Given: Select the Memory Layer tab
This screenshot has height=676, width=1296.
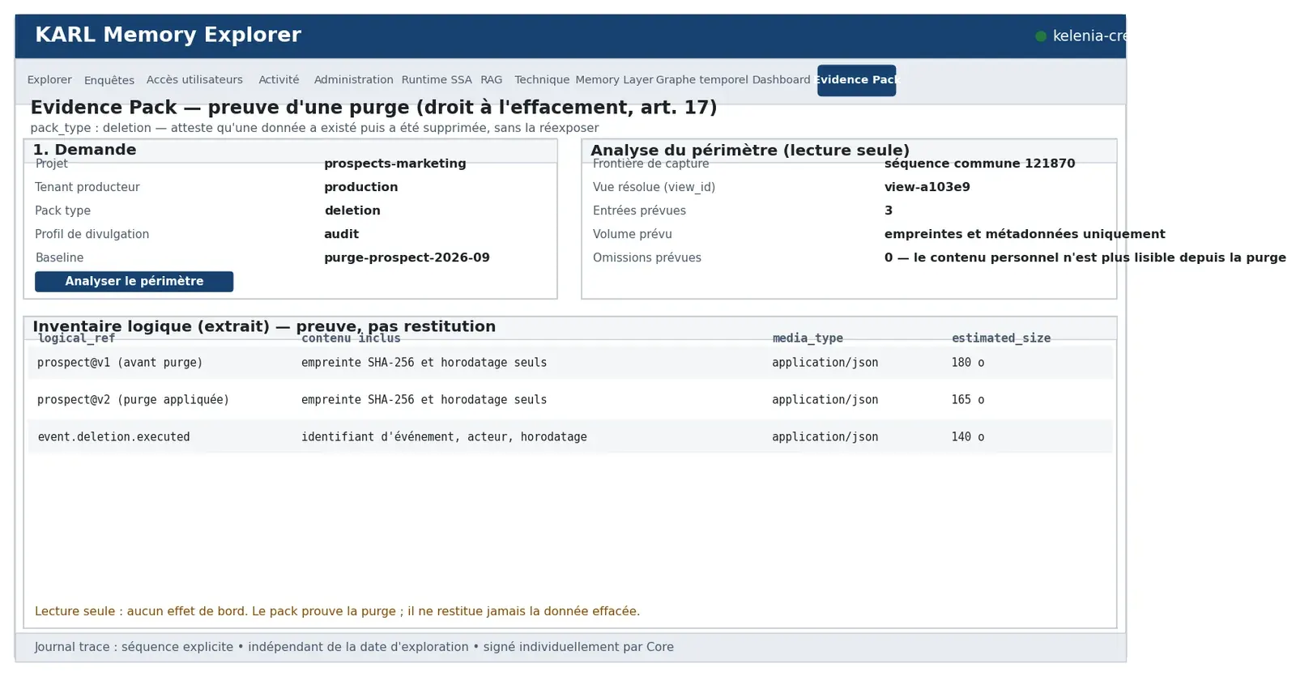Looking at the screenshot, I should pyautogui.click(x=614, y=80).
